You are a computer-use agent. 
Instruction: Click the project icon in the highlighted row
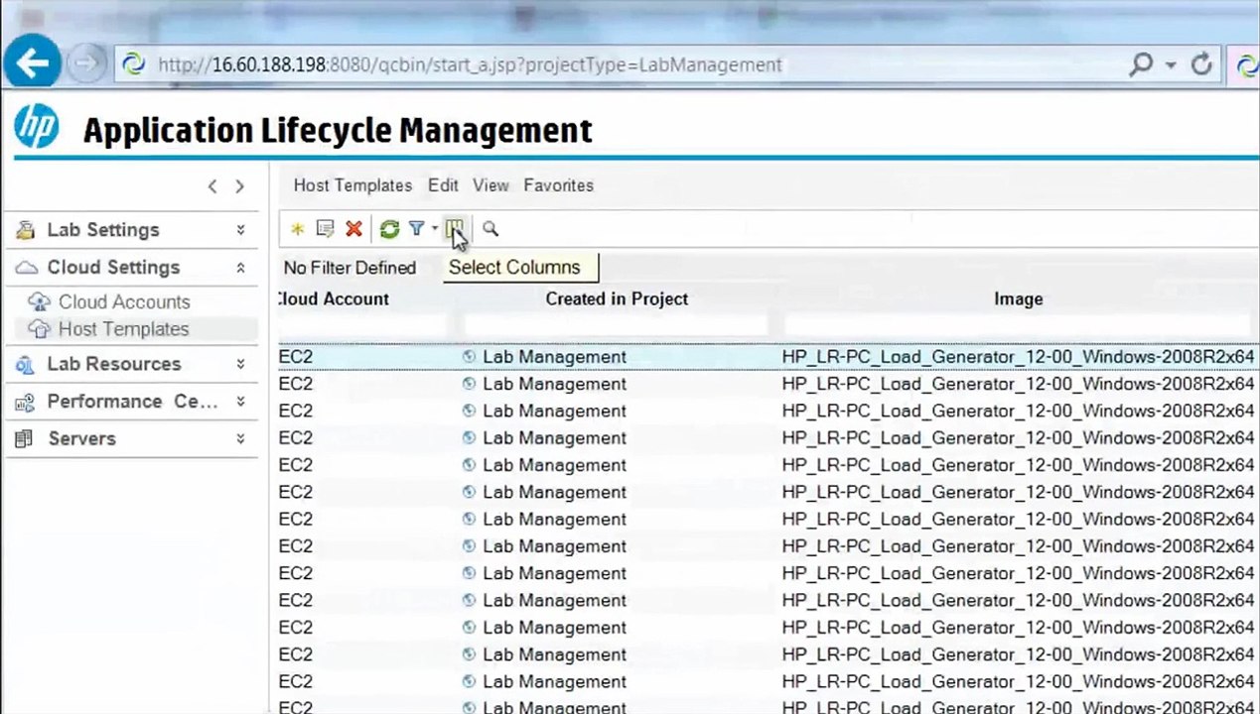(469, 356)
